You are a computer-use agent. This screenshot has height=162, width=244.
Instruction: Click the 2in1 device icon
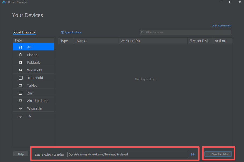20,93
